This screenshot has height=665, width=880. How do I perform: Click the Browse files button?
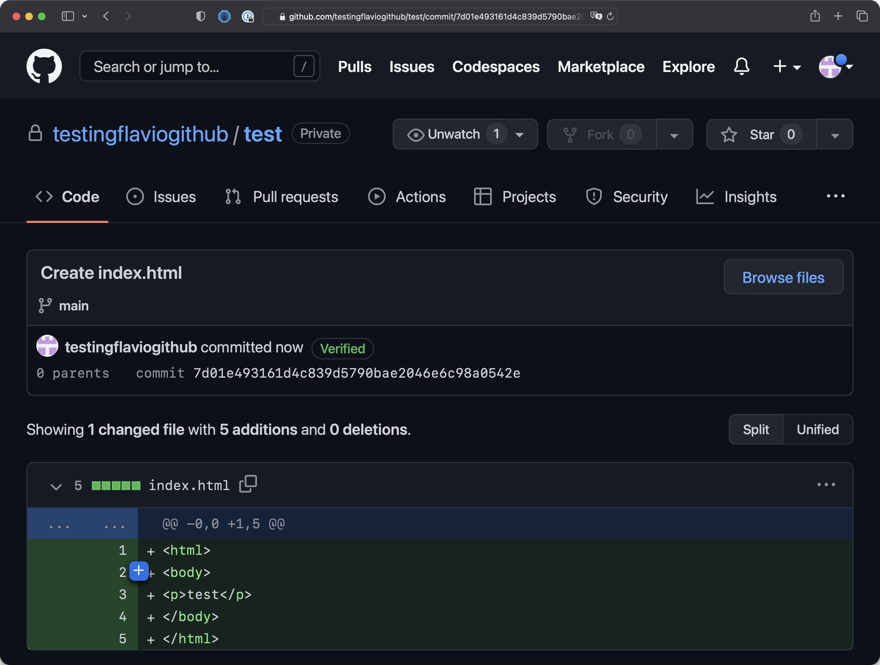pos(783,277)
